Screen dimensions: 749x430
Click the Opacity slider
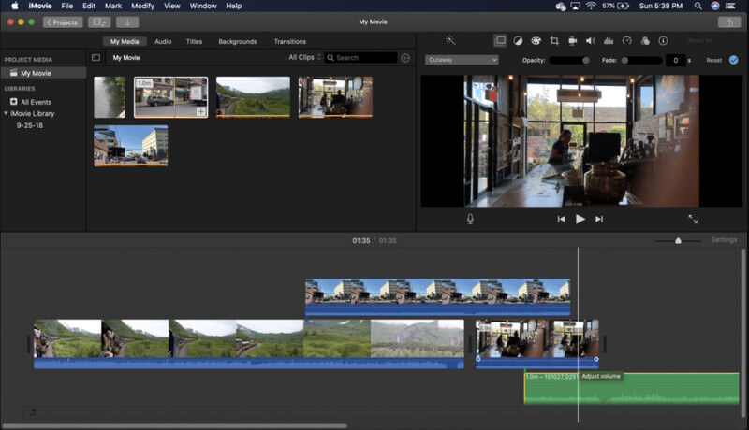(570, 60)
